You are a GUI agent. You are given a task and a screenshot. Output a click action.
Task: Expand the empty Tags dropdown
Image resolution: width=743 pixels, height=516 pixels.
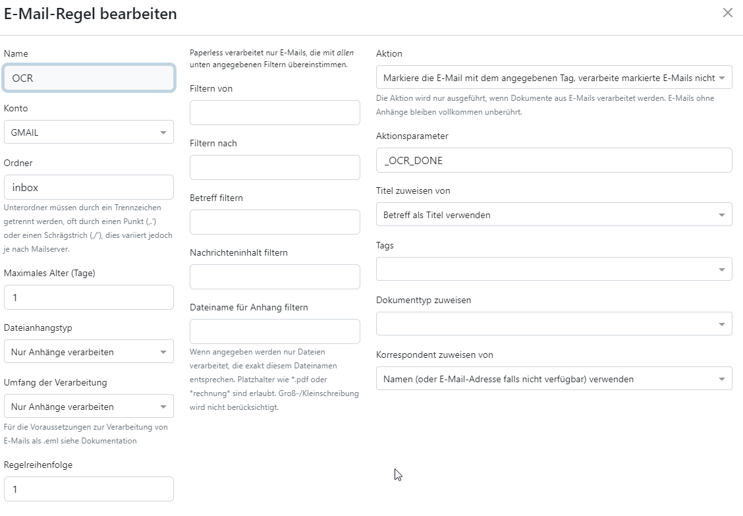point(554,269)
